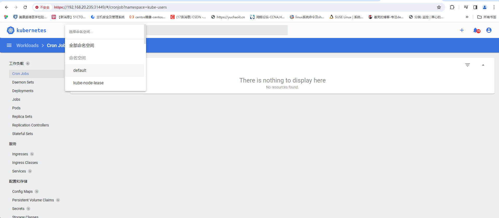The height and width of the screenshot is (218, 499).
Task: Open the browser extensions puzzle icon
Action: pyautogui.click(x=452, y=7)
